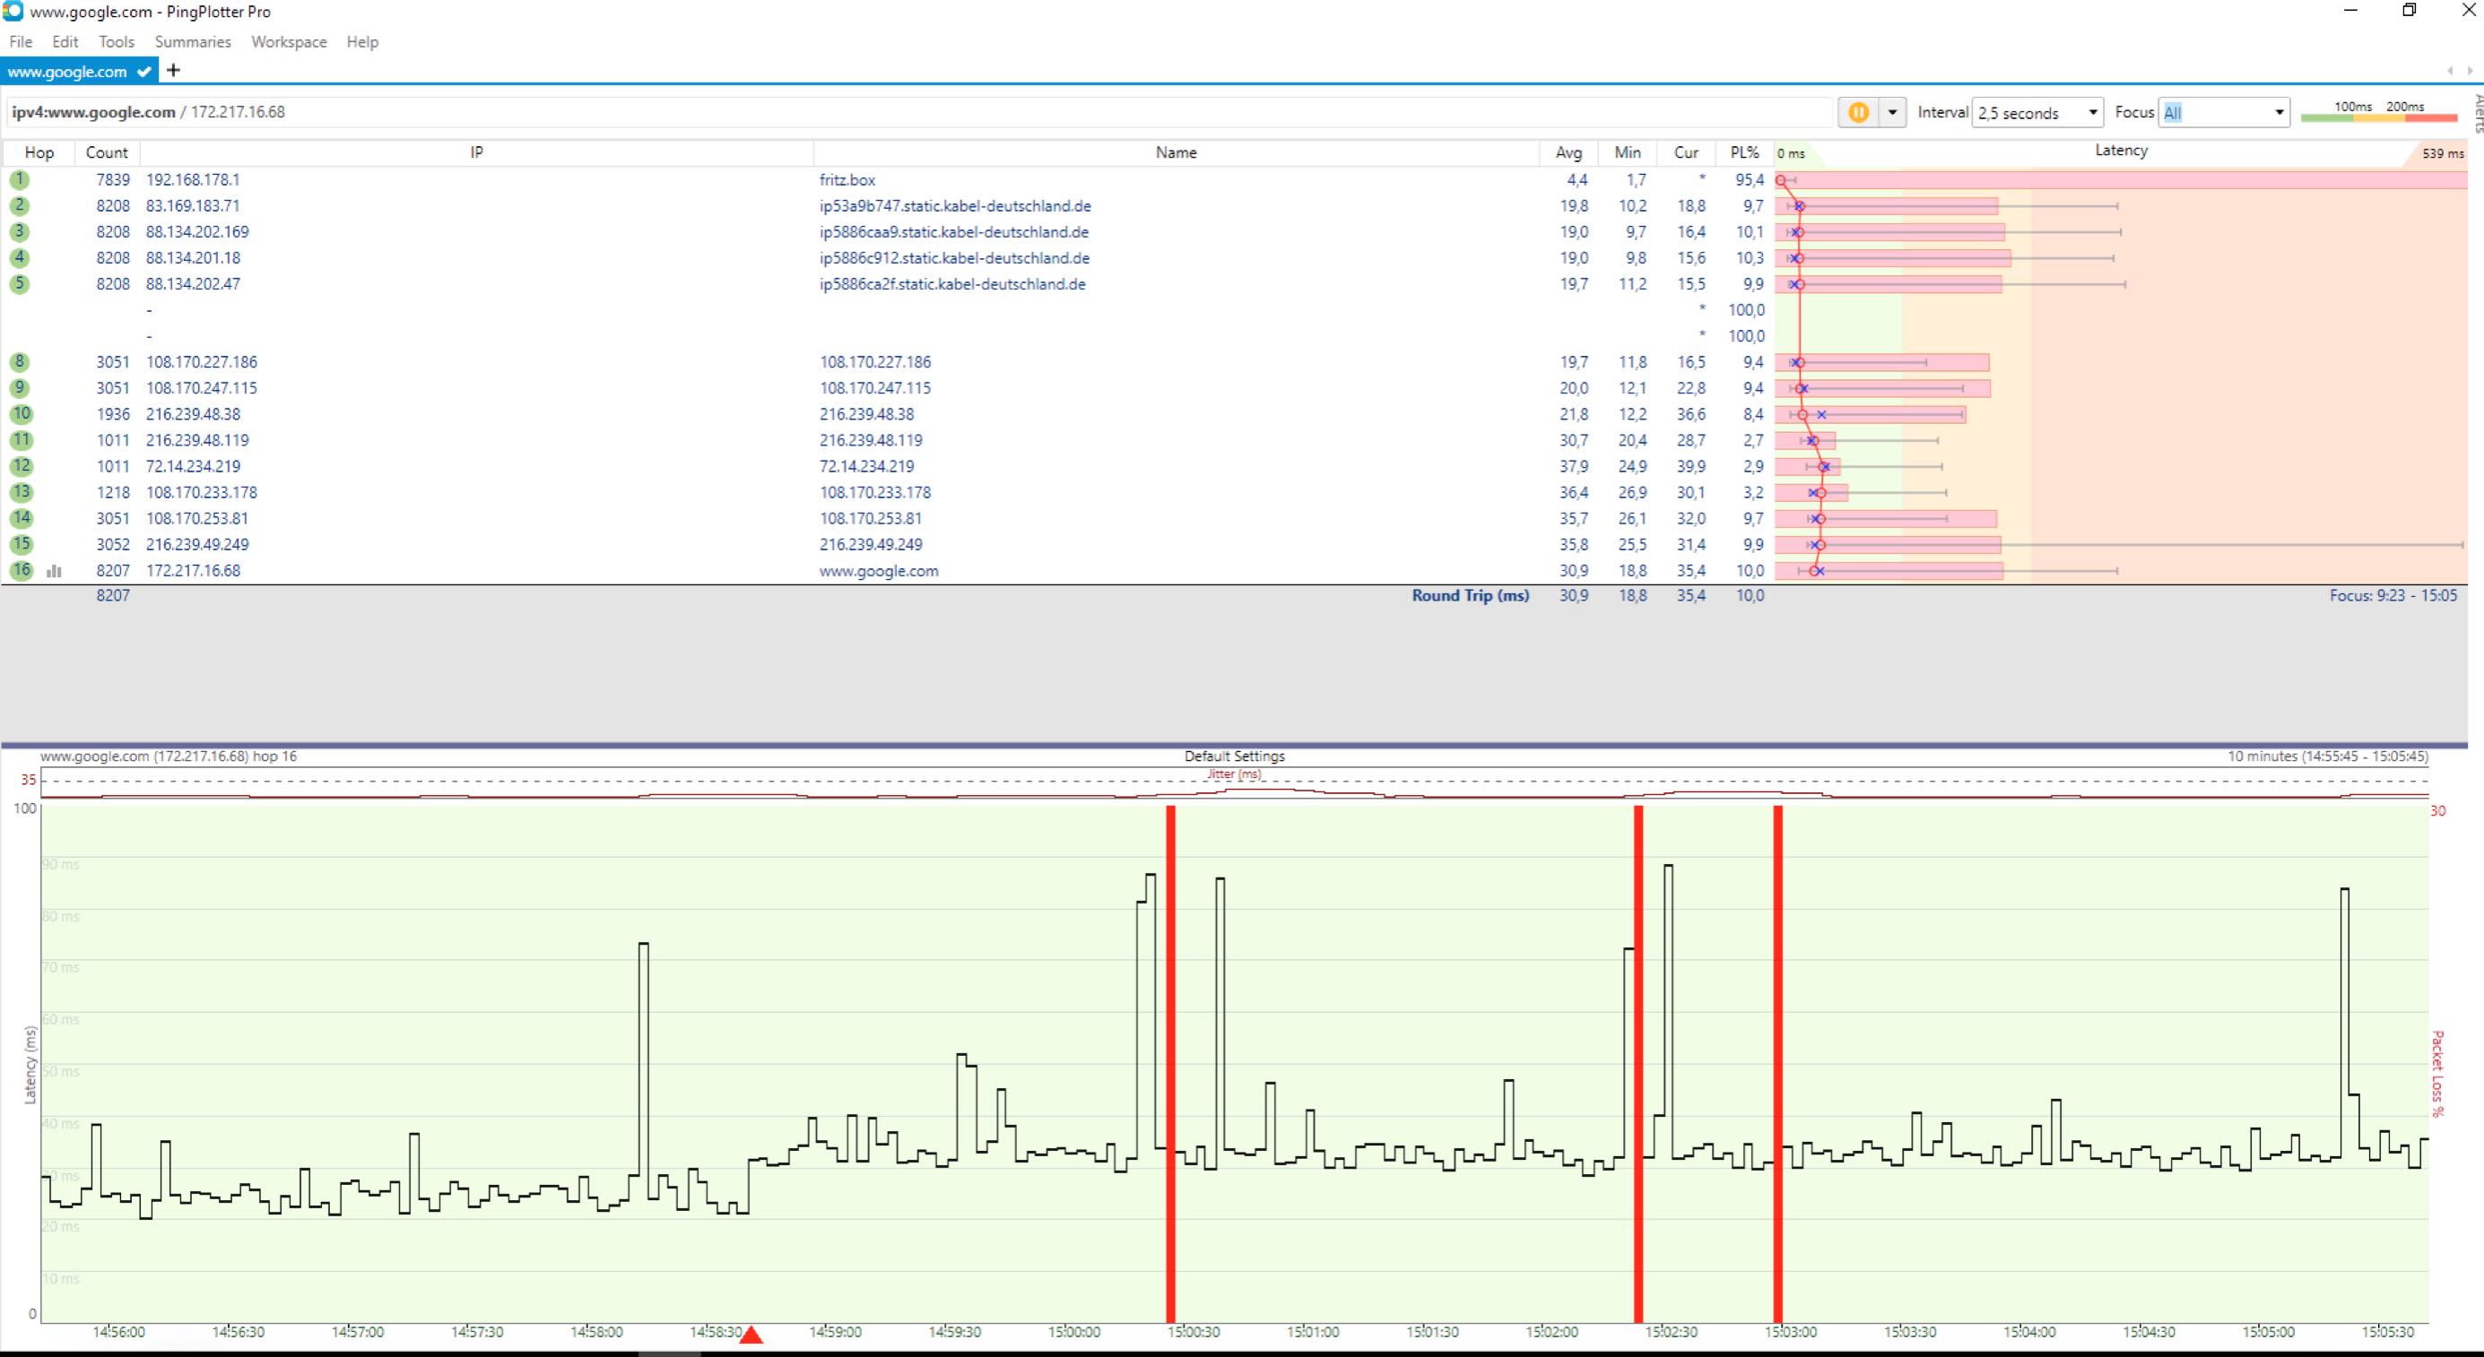Screen dimensions: 2484x1357
Task: Select the www.google.com trace tab
Action: (78, 72)
